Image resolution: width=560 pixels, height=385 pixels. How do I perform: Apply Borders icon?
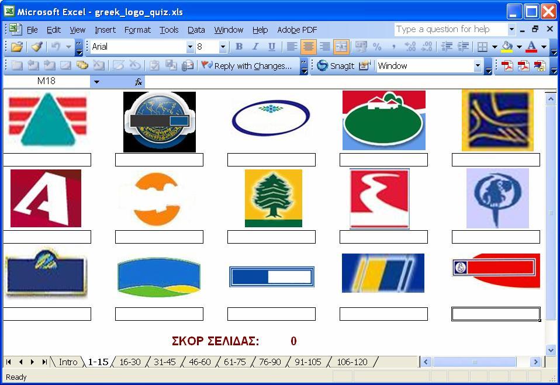[482, 47]
